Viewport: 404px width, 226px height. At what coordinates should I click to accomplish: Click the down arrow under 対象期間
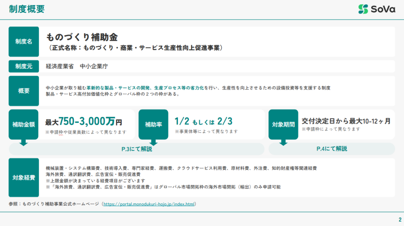pyautogui.click(x=283, y=142)
